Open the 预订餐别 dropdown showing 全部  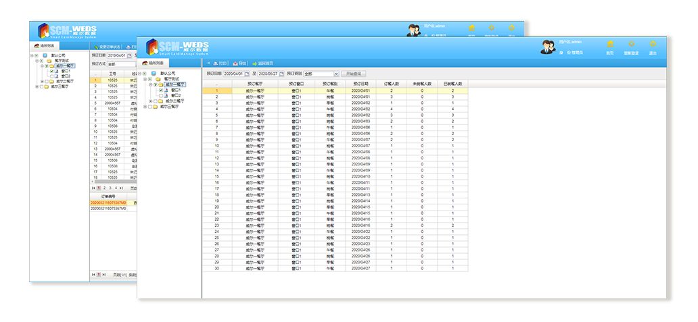pos(335,73)
